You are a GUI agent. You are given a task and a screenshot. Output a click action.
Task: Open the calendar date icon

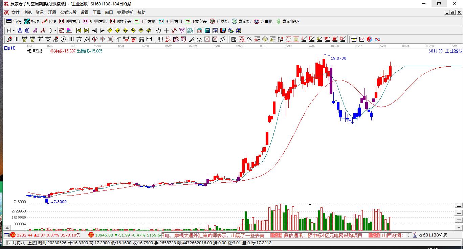tap(200, 30)
